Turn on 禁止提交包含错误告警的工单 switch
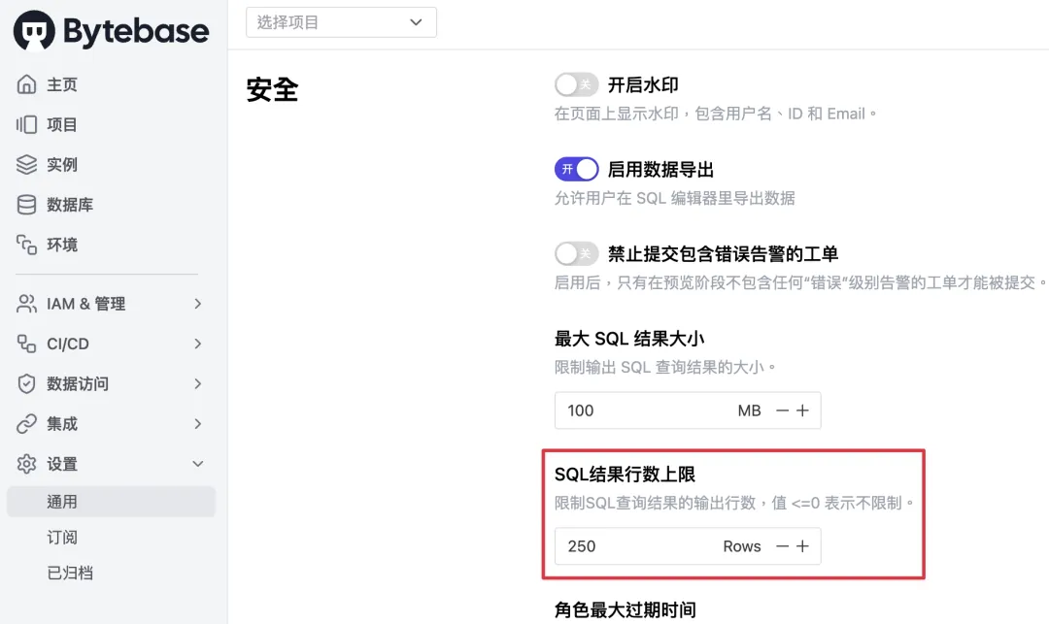This screenshot has height=624, width=1049. point(576,254)
